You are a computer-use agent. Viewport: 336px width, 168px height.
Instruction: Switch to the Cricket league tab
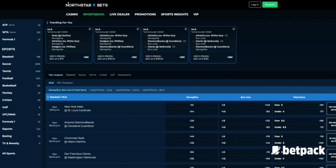coord(103,75)
